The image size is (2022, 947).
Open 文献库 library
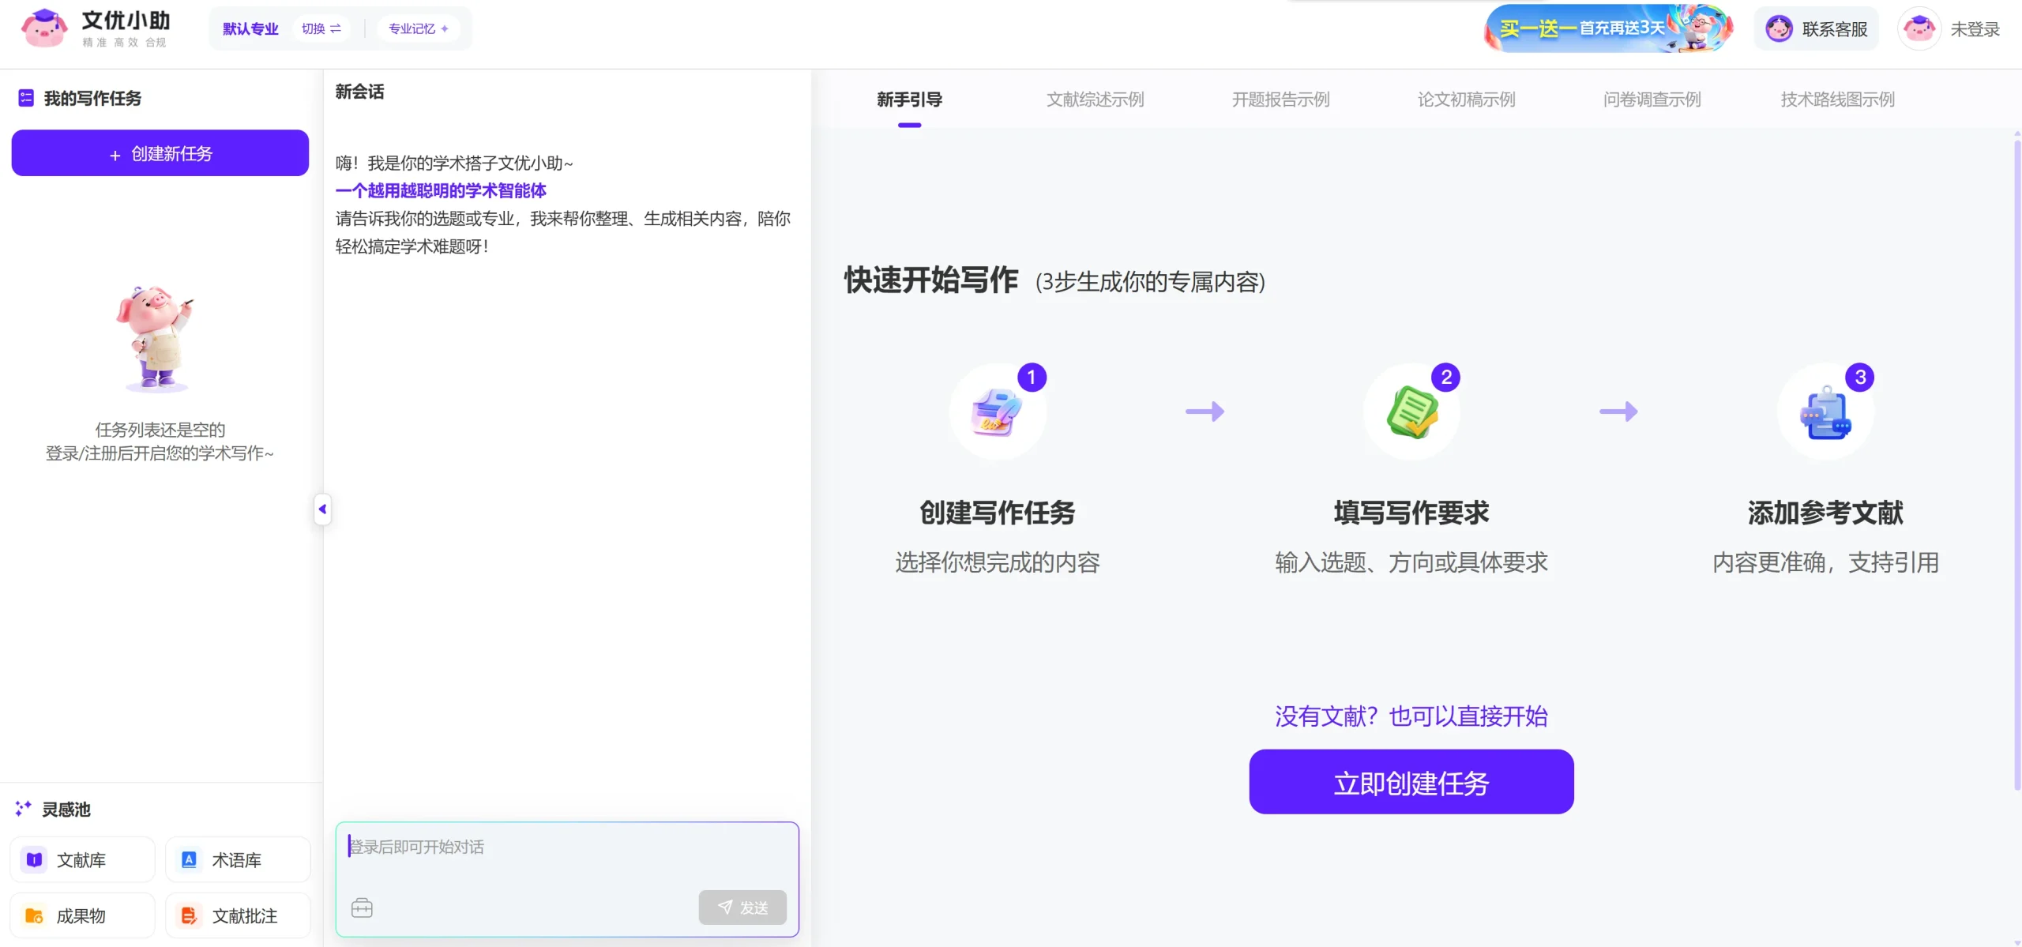[x=82, y=859]
